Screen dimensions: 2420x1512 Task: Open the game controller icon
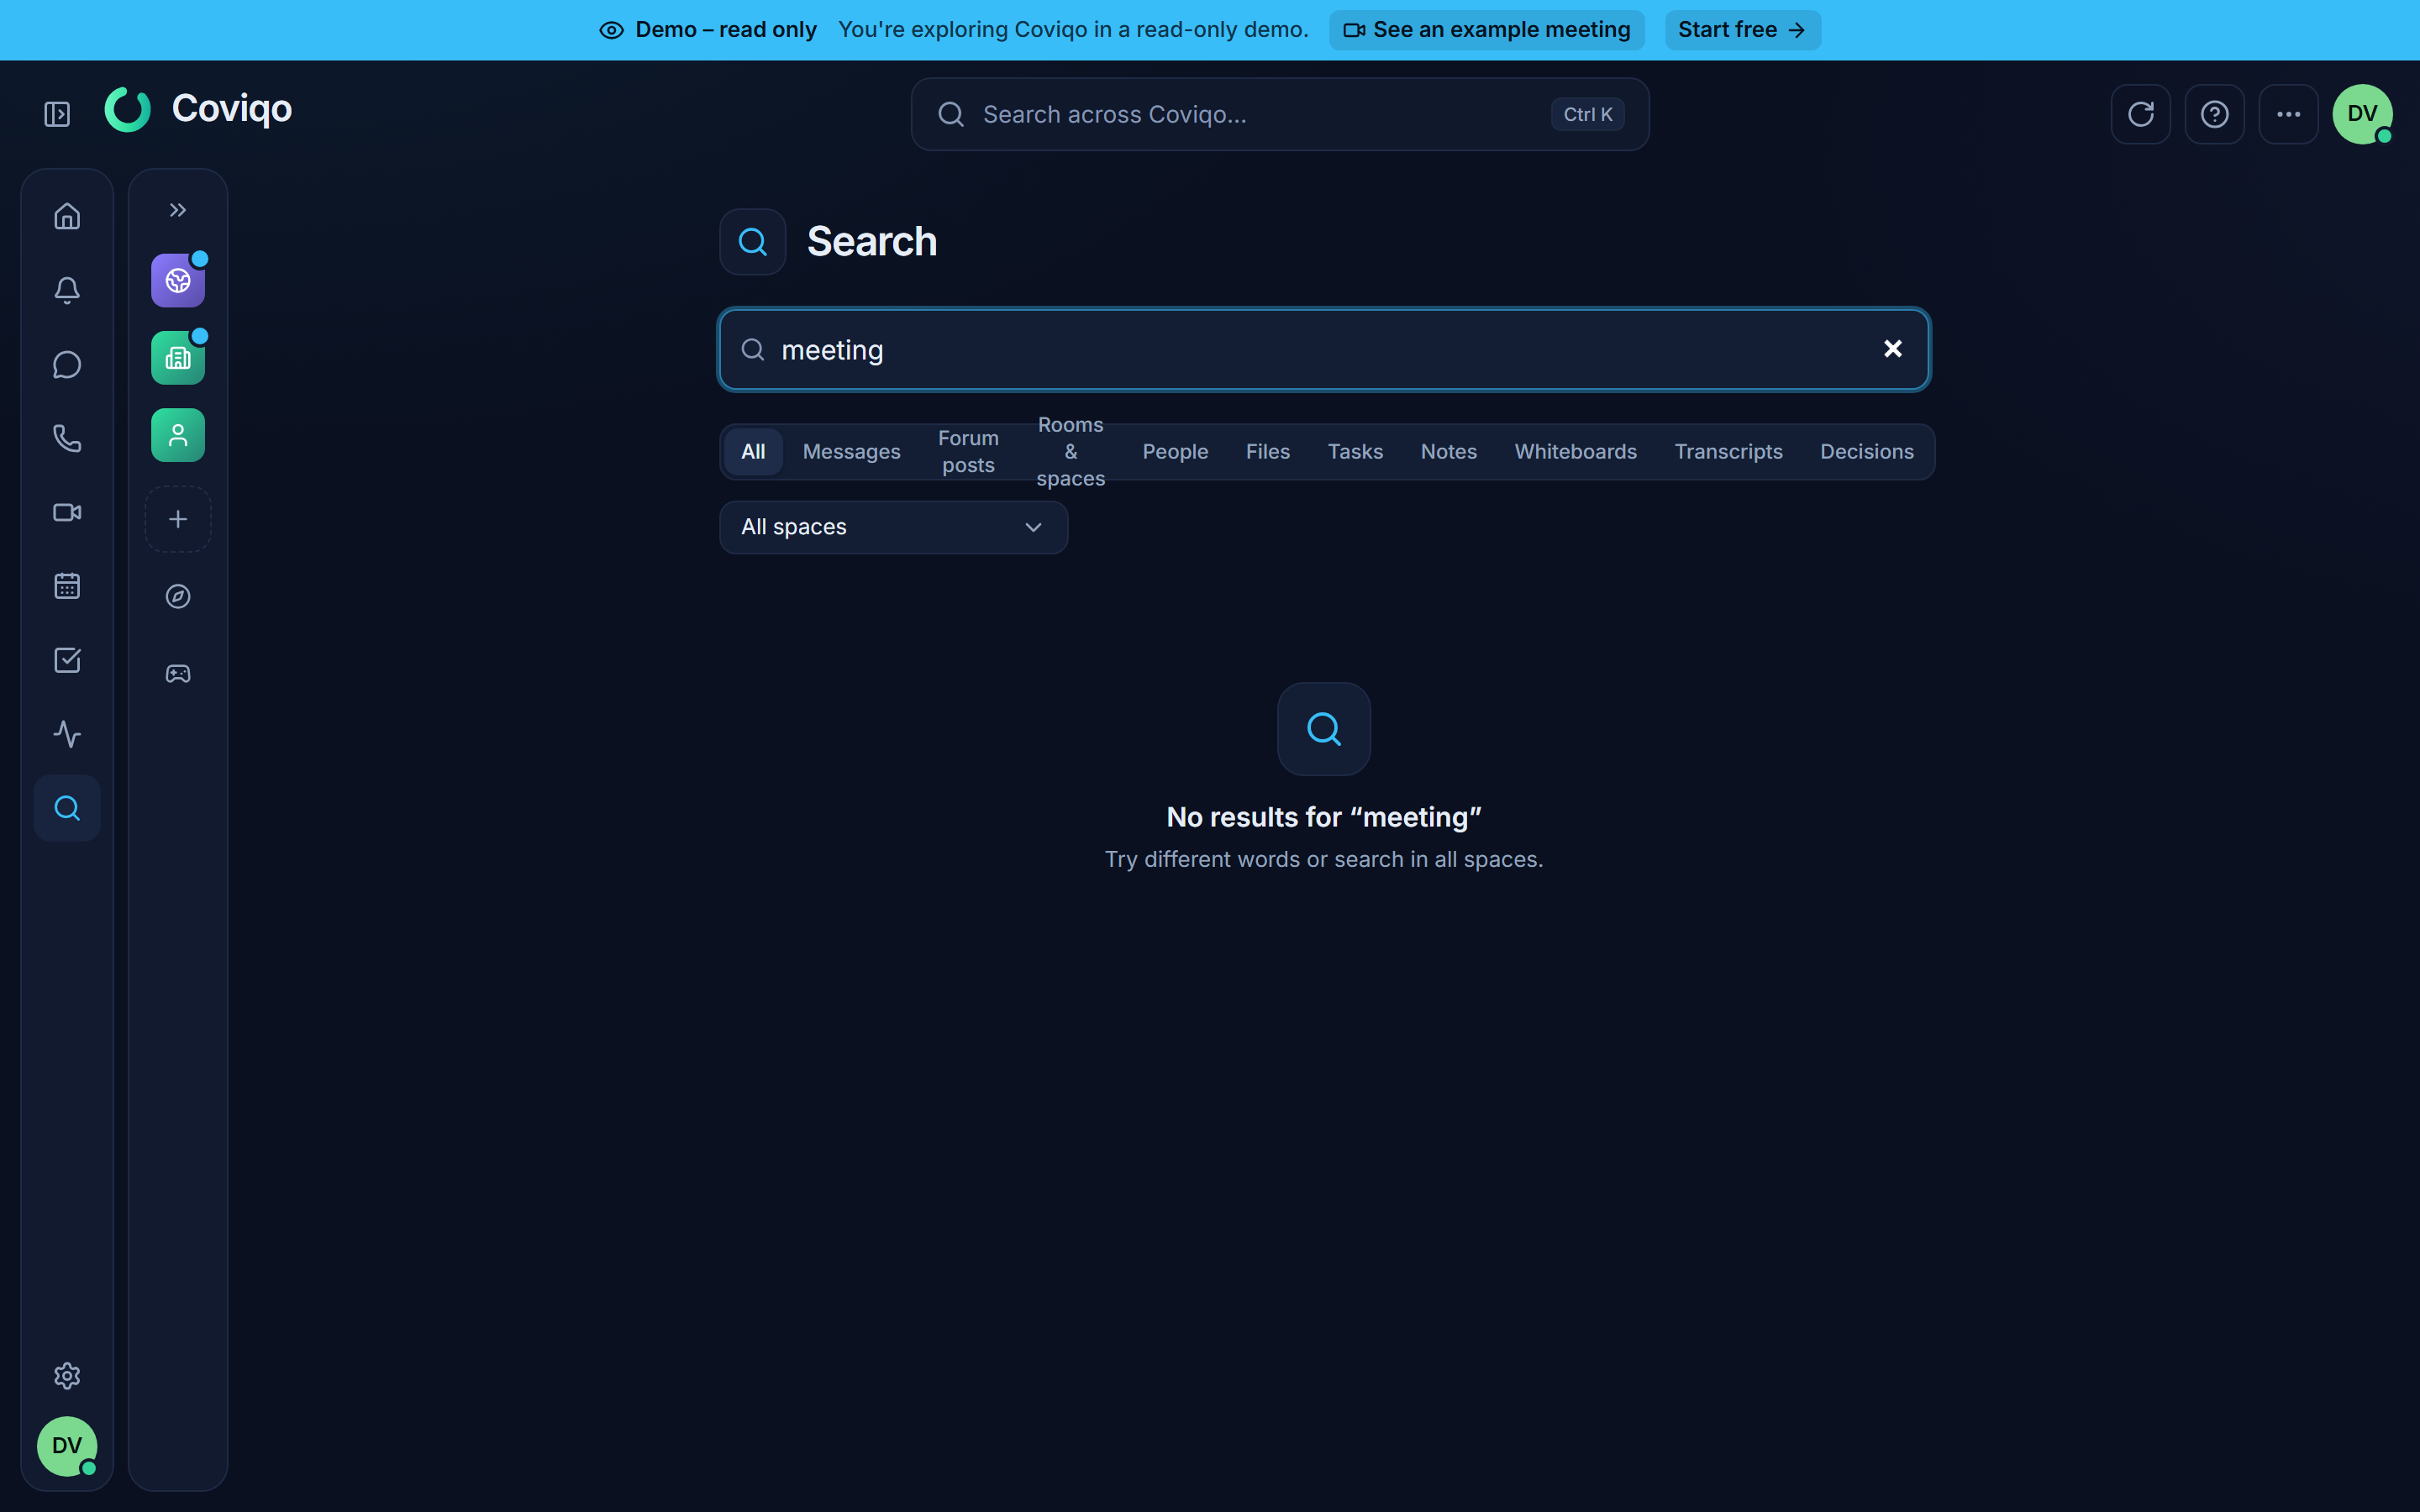pos(178,674)
